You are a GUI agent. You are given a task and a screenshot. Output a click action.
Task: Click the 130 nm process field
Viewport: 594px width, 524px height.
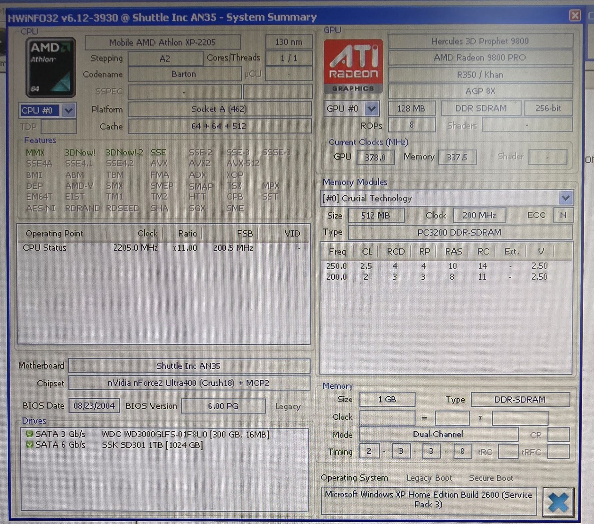[x=289, y=42]
